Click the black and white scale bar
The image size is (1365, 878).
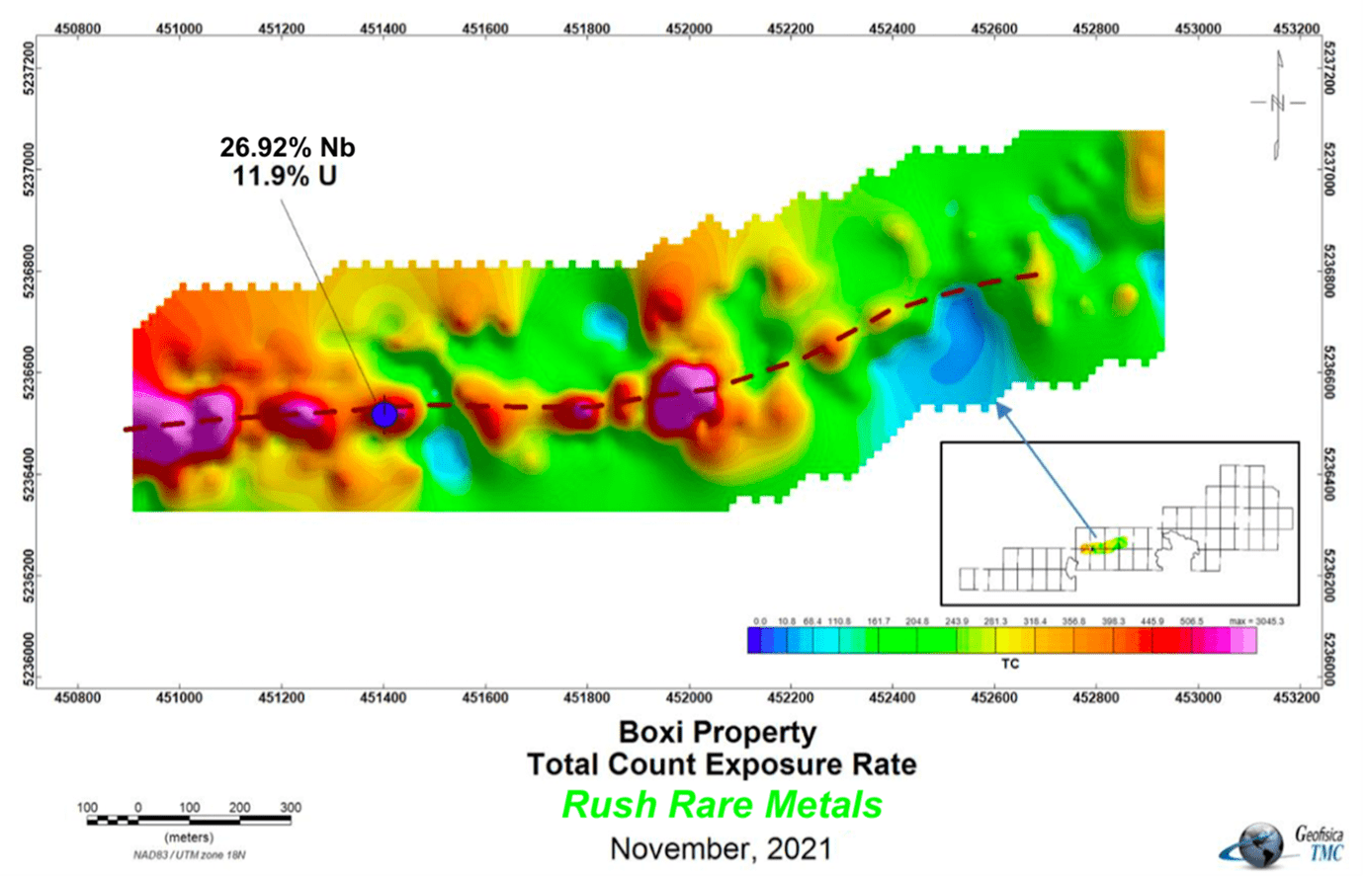click(x=189, y=821)
